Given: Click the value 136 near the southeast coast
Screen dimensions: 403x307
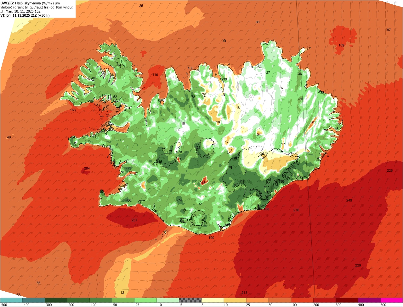Looking at the screenshot, I should 281,181.
